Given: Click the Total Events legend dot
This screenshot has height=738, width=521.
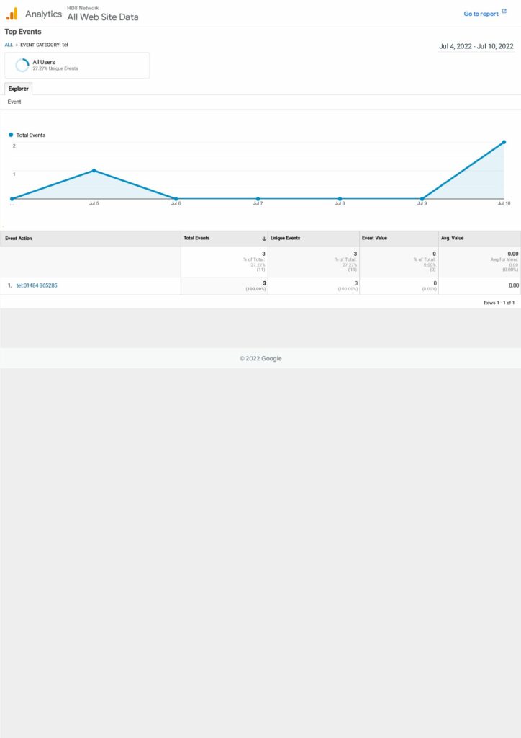Looking at the screenshot, I should [11, 135].
